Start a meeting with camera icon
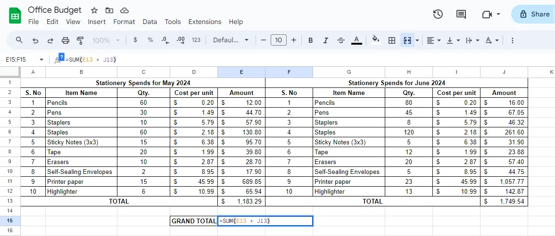 [488, 15]
